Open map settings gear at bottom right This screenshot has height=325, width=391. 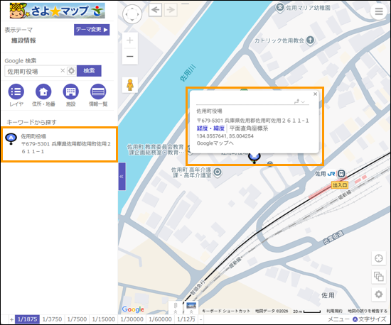378,294
